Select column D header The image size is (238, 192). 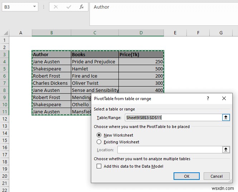[x=141, y=33]
